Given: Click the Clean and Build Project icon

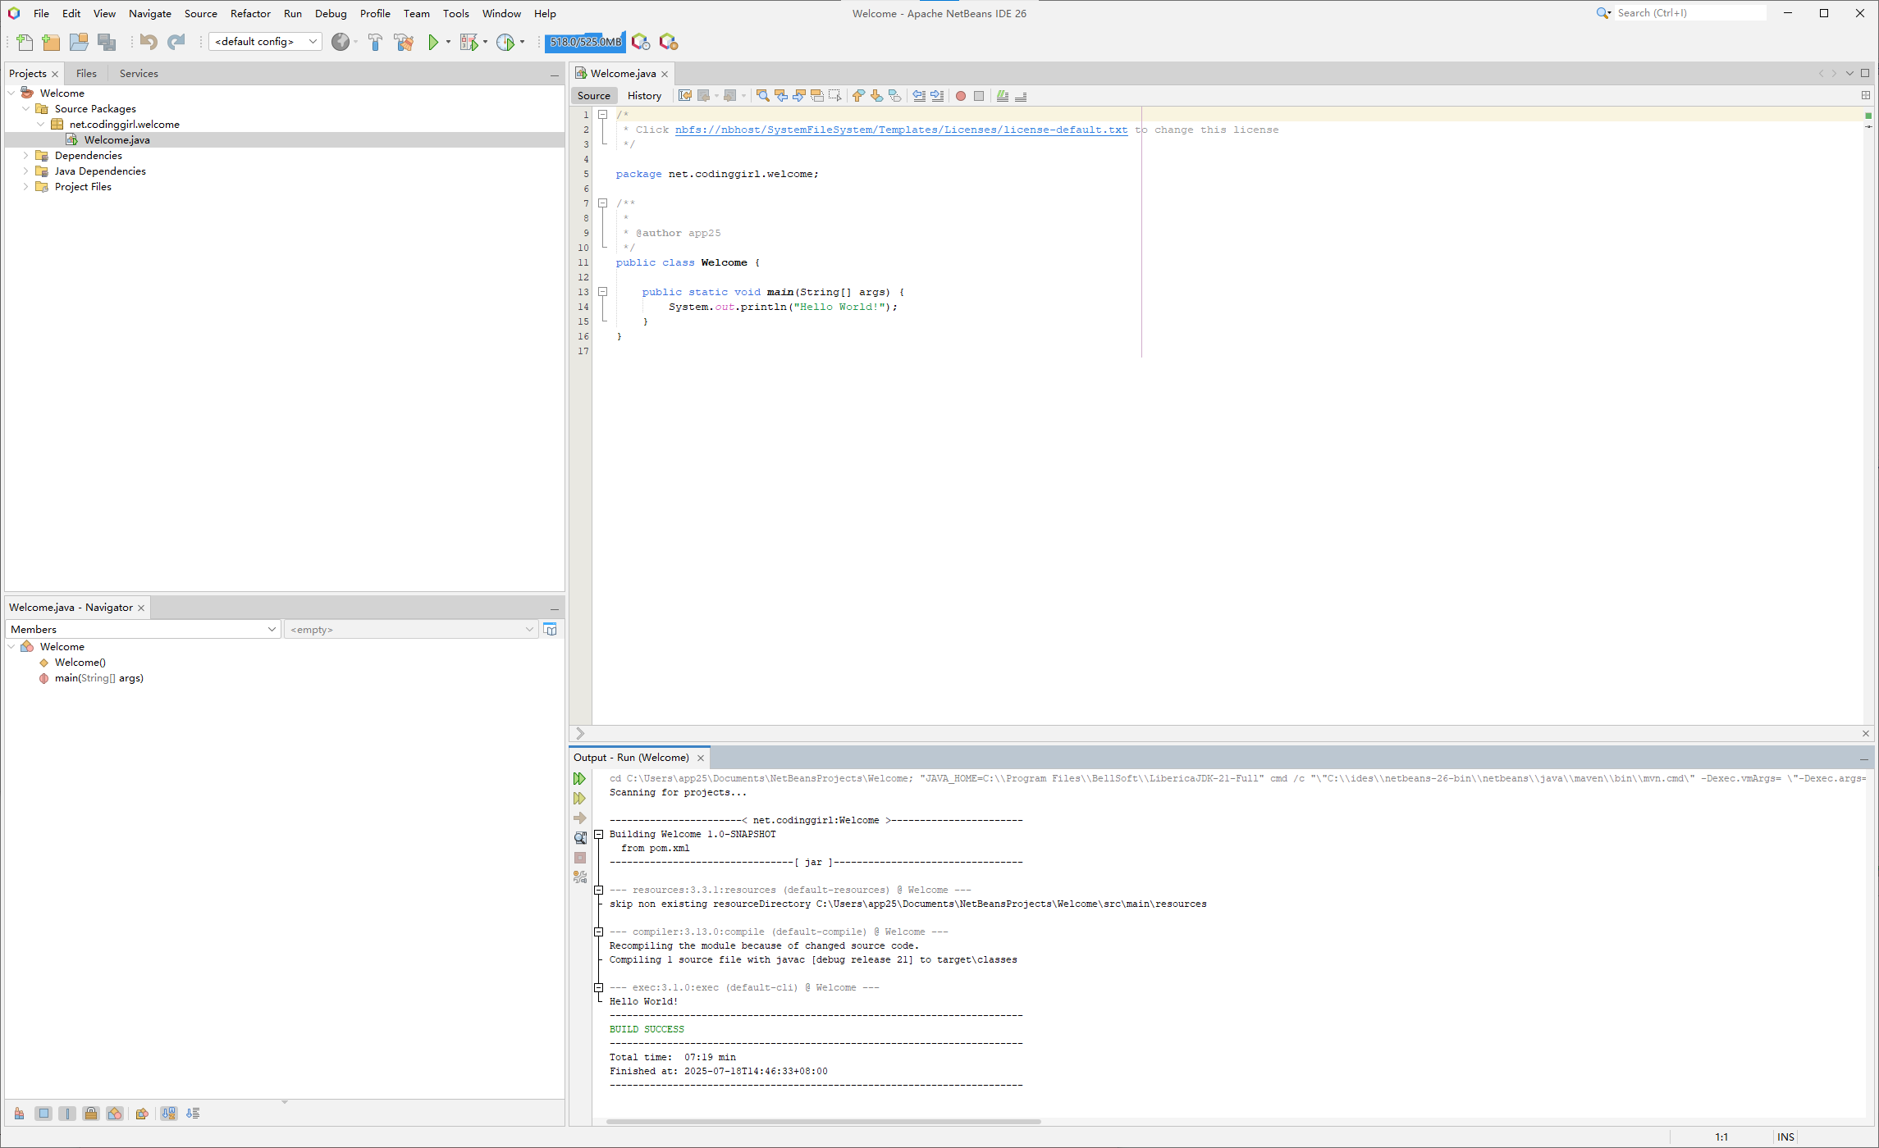Looking at the screenshot, I should 404,42.
